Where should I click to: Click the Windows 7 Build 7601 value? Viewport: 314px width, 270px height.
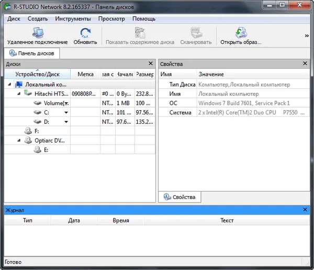point(244,103)
